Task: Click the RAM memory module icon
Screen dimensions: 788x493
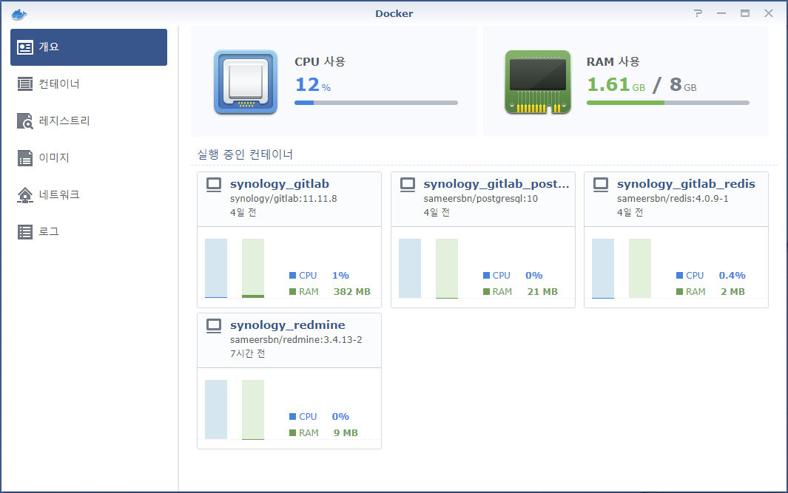Action: tap(538, 82)
